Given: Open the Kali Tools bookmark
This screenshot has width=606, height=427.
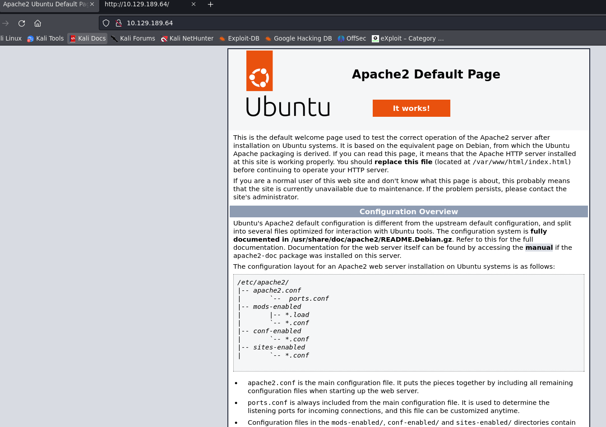Looking at the screenshot, I should [x=46, y=38].
